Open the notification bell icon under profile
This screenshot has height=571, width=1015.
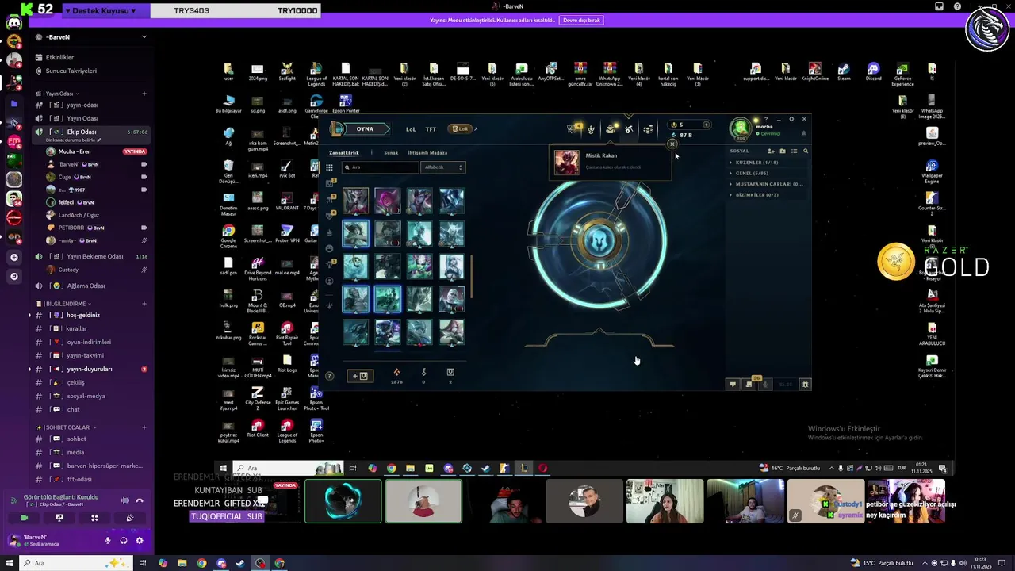click(x=803, y=133)
